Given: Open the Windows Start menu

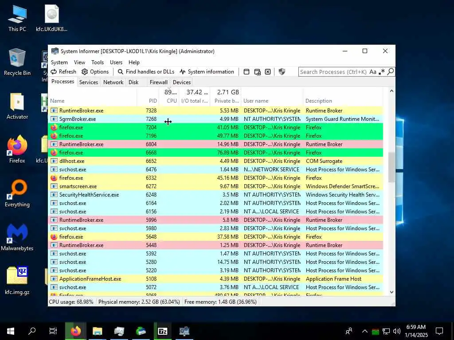Looking at the screenshot, I should tap(11, 331).
